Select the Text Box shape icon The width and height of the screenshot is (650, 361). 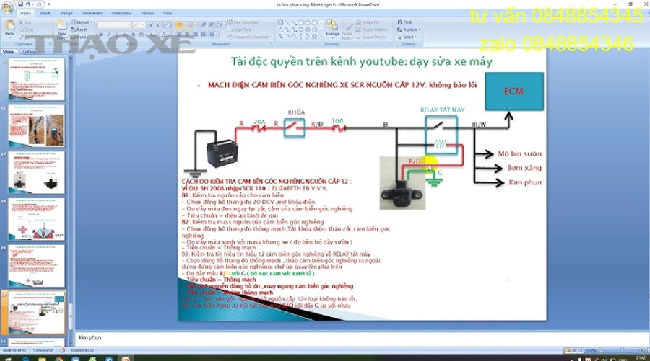click(281, 23)
